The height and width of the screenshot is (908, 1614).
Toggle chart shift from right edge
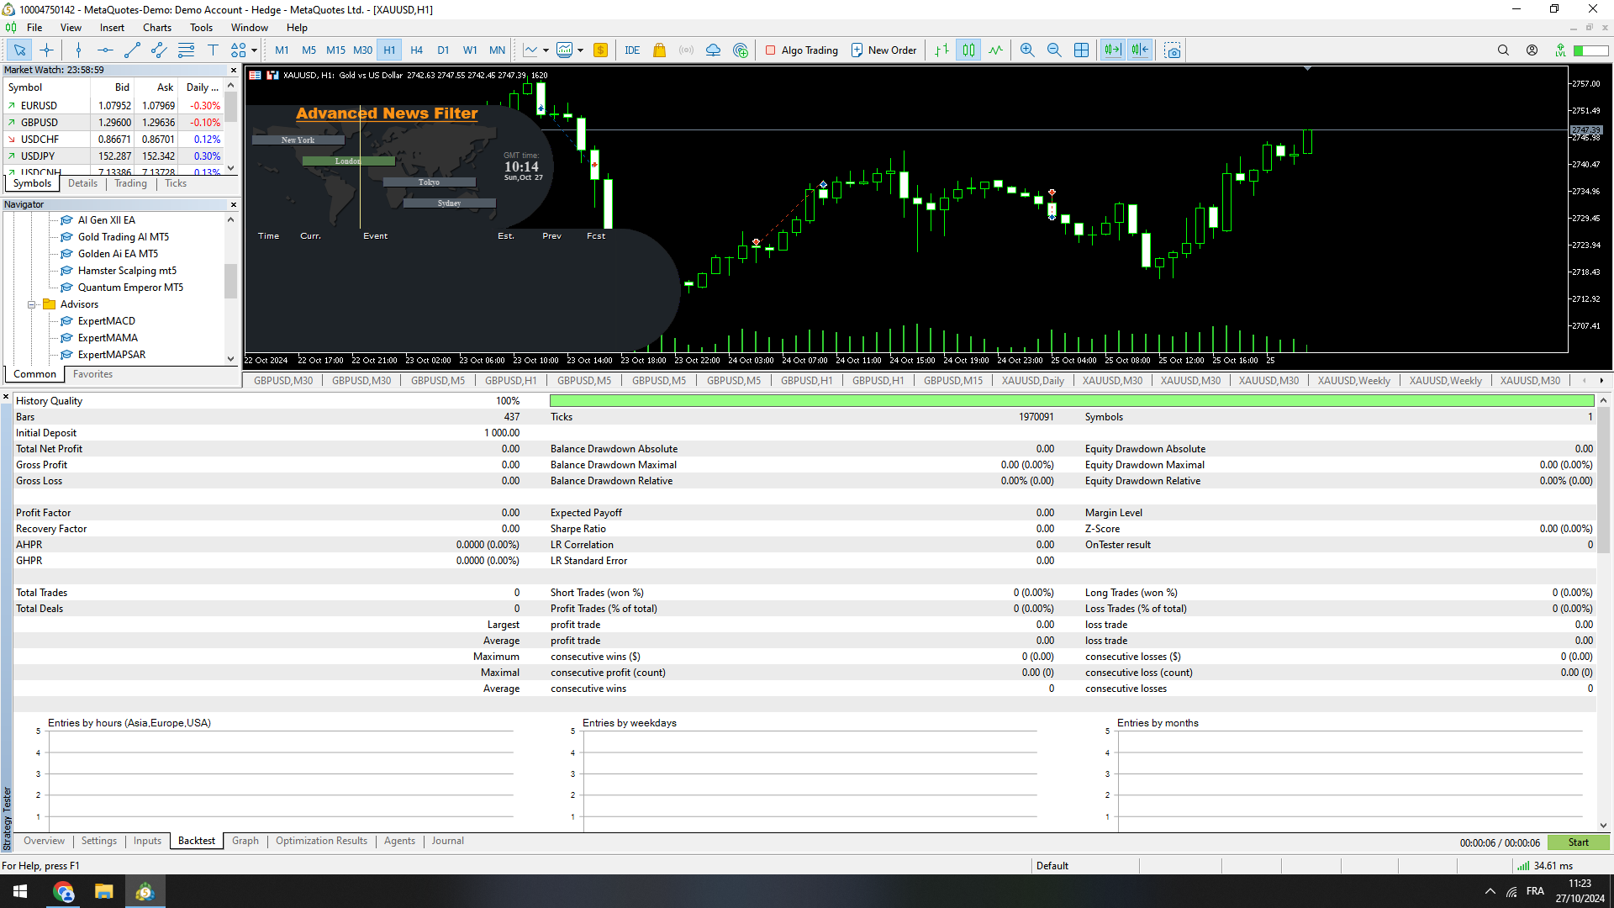click(x=1140, y=50)
